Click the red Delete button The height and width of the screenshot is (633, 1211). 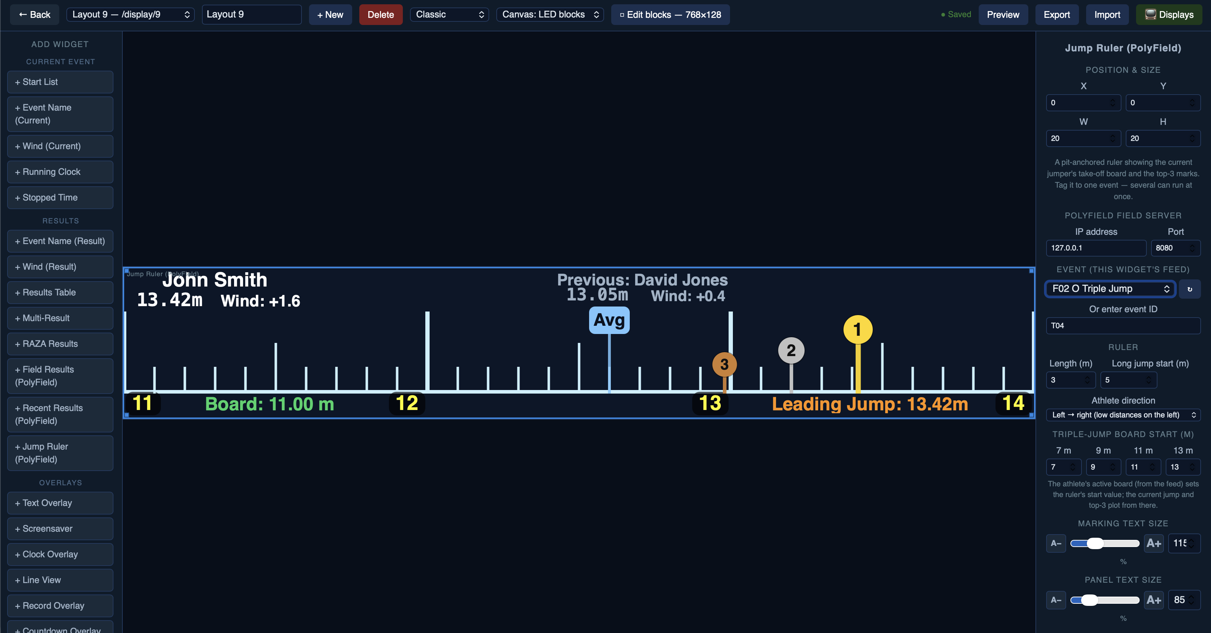click(381, 15)
